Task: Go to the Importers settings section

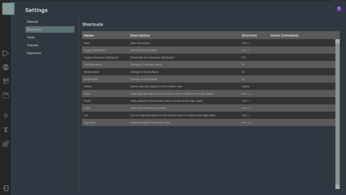Action: click(x=34, y=53)
